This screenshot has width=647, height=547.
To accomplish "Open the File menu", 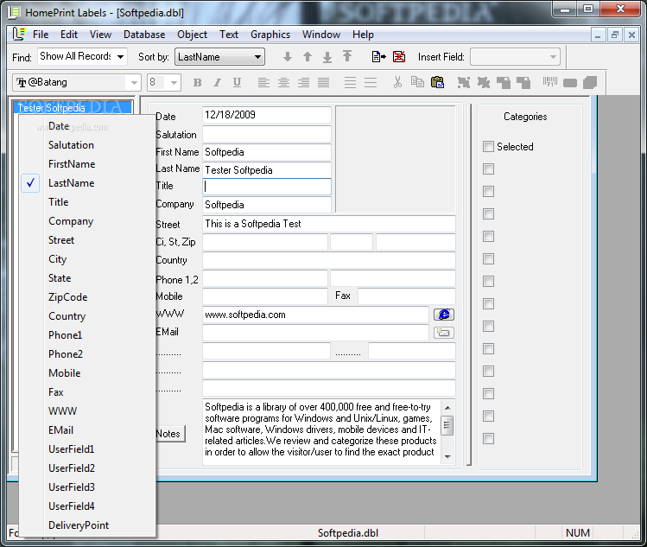I will tap(41, 35).
